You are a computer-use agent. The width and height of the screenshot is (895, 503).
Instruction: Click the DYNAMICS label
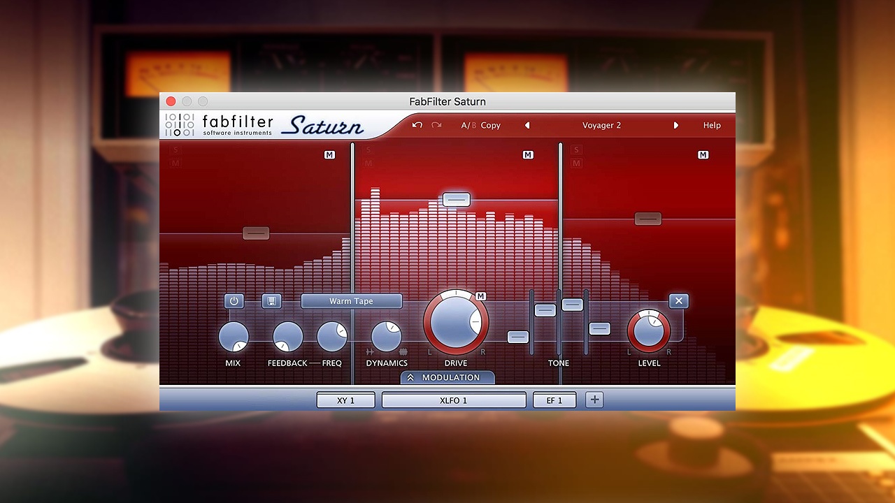point(387,363)
